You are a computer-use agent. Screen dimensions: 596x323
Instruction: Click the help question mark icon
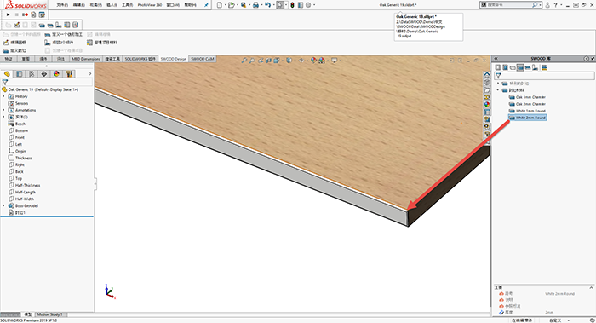[555, 5]
